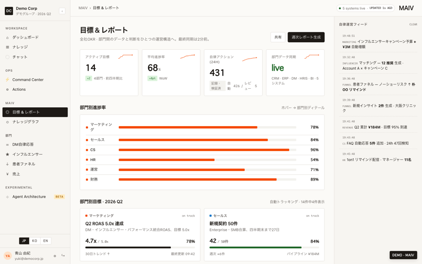Image resolution: width=422 pixels, height=264 pixels.
Task: Open the 患者ファネル ノーショーリスク feed entry
Action: (x=379, y=84)
